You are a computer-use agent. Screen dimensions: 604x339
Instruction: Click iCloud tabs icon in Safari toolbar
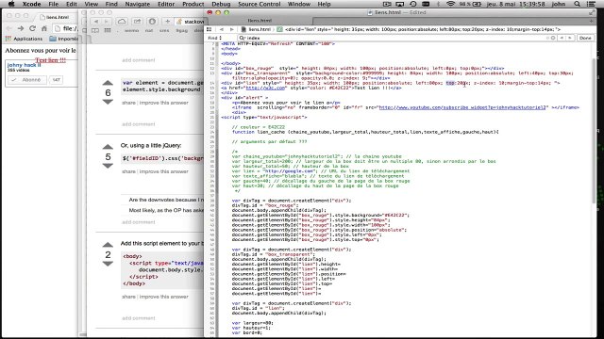[122, 22]
